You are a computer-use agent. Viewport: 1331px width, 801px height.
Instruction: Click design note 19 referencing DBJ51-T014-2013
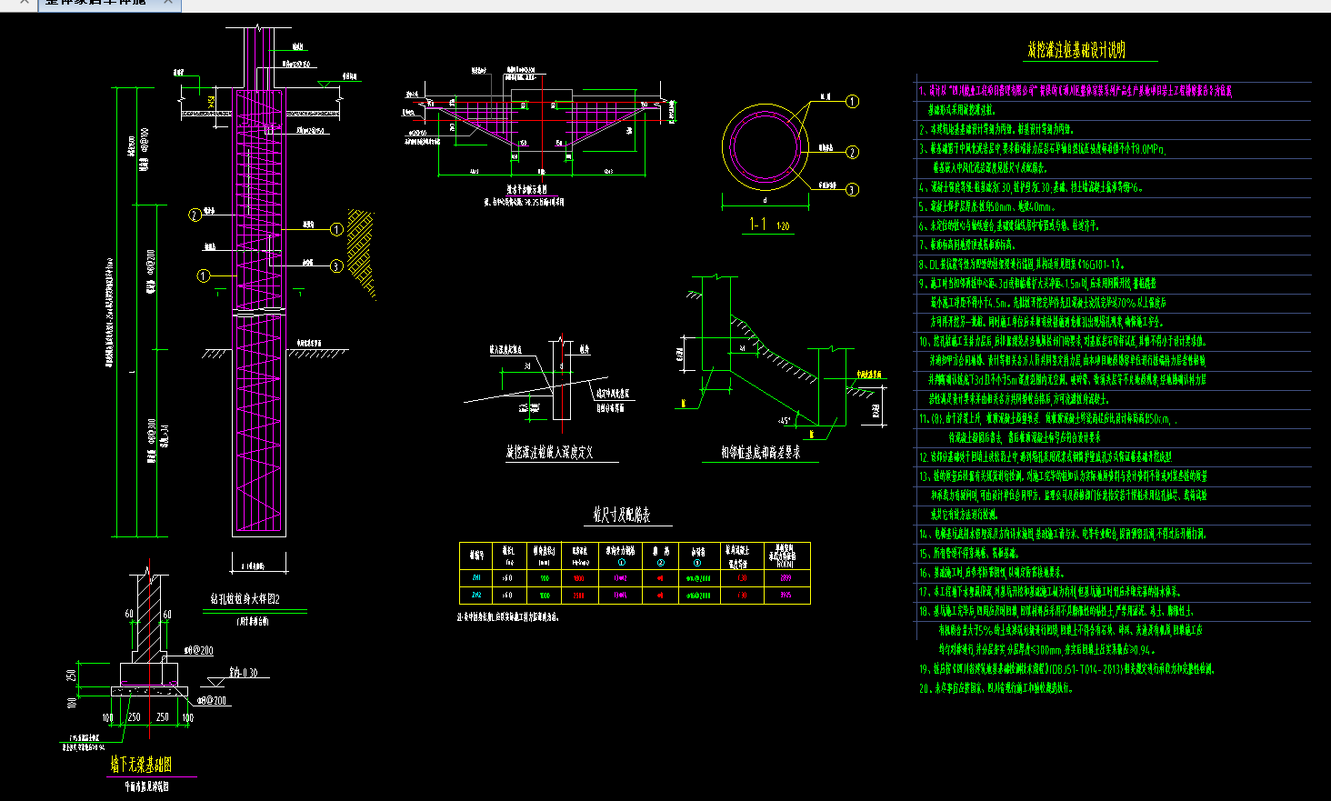(1066, 668)
